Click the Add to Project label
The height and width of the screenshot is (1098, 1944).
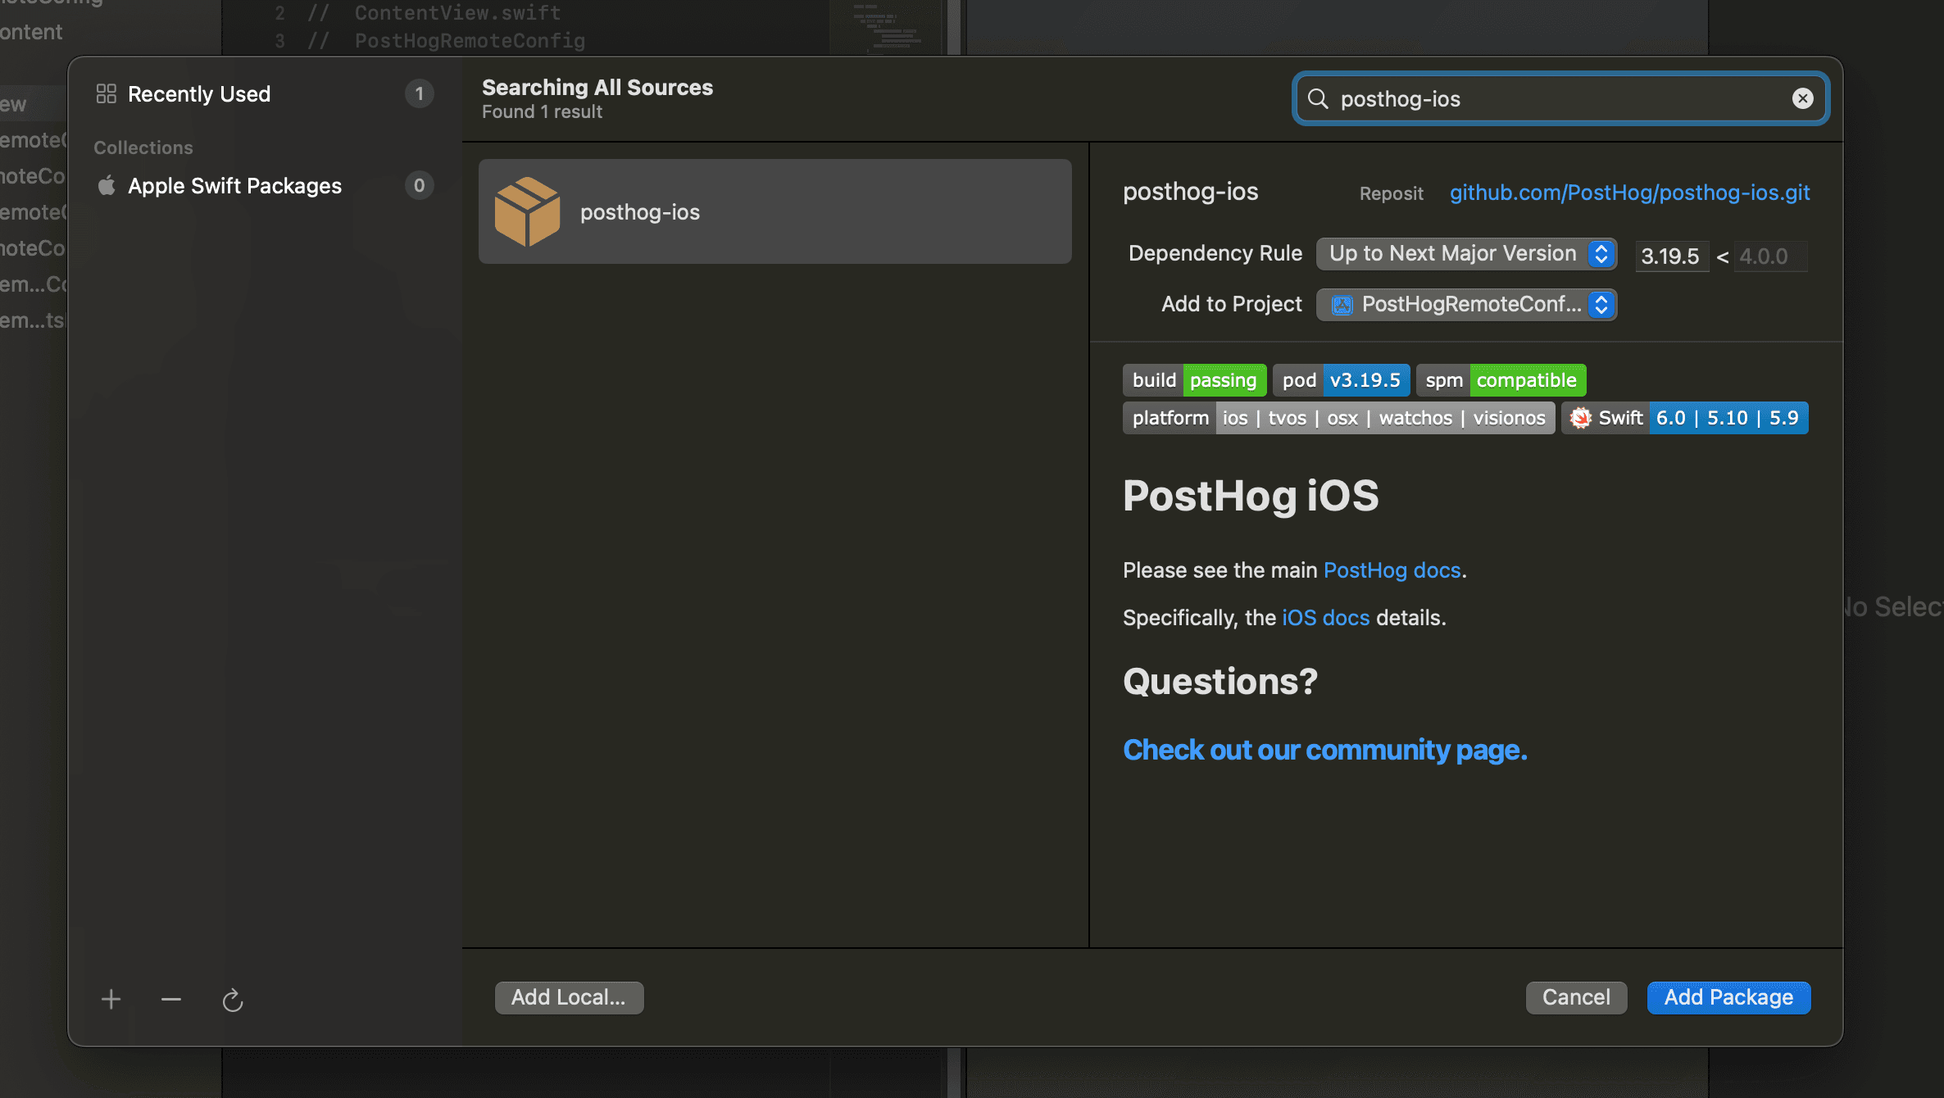tap(1232, 304)
